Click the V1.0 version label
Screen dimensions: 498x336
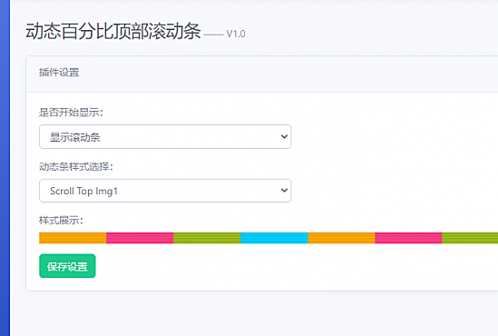point(236,34)
